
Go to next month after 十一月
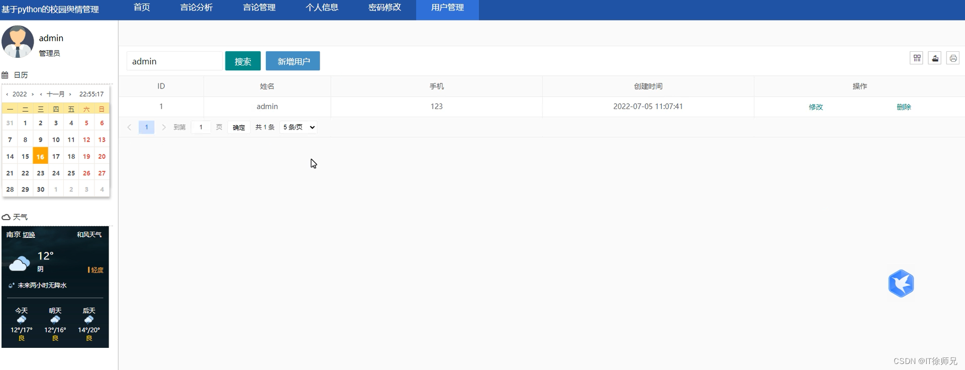pyautogui.click(x=70, y=94)
